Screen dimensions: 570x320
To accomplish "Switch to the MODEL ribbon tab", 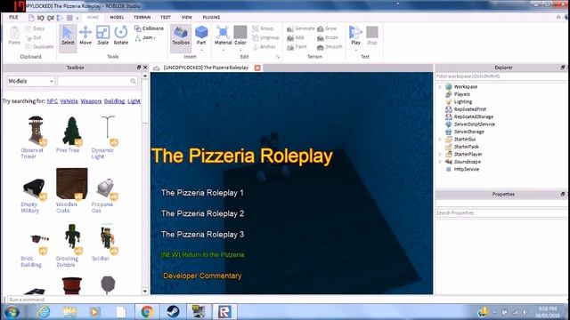I will [117, 17].
